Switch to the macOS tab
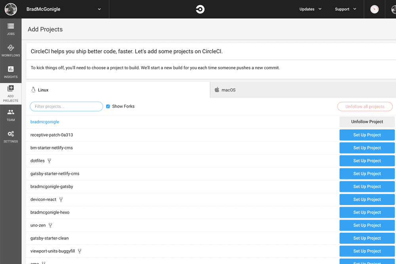The height and width of the screenshot is (264, 396). [x=303, y=90]
